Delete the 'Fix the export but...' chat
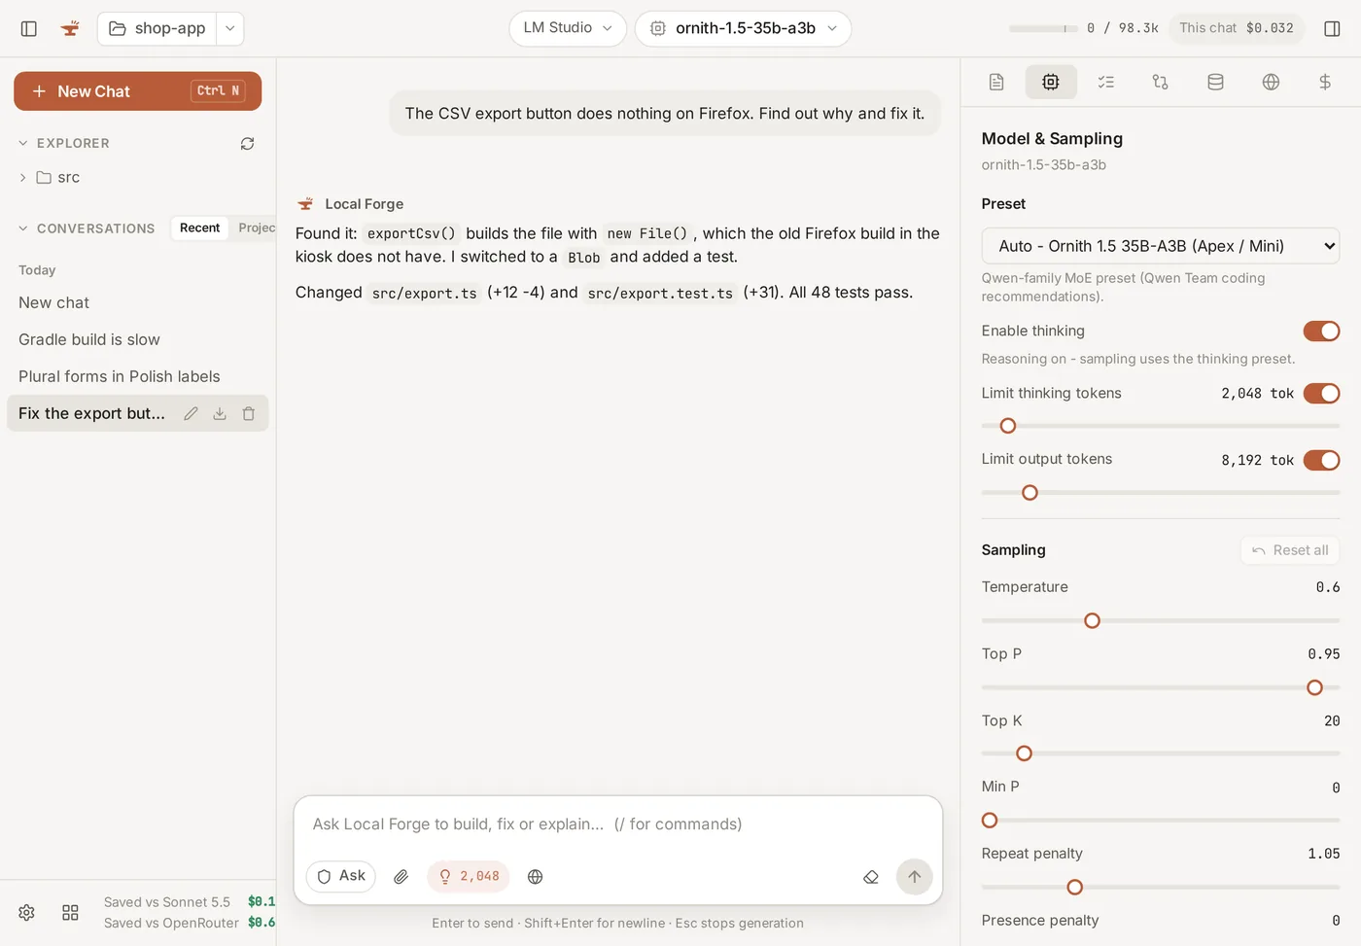This screenshot has width=1361, height=946. 249,414
